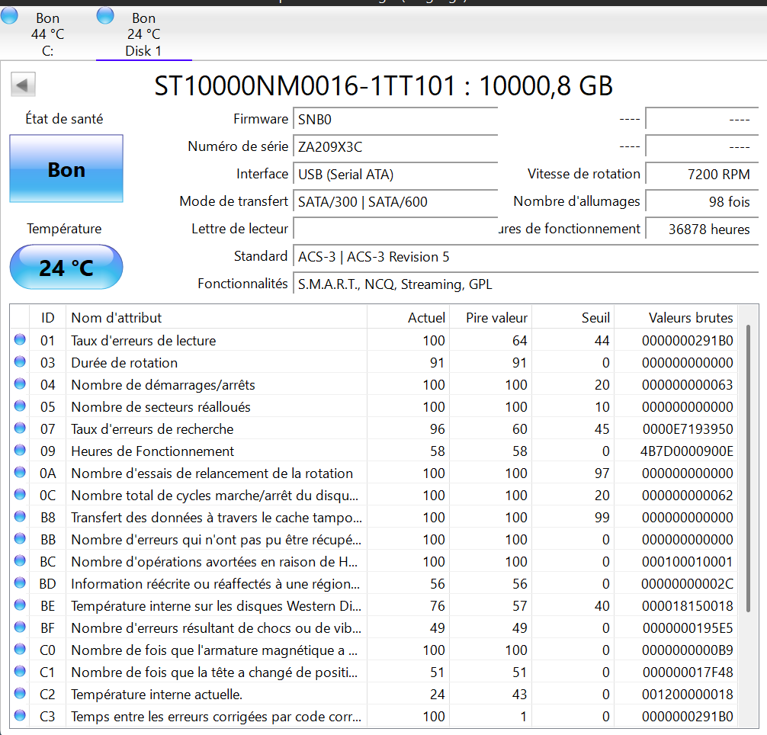Click status dot for attribute BD

pos(20,583)
